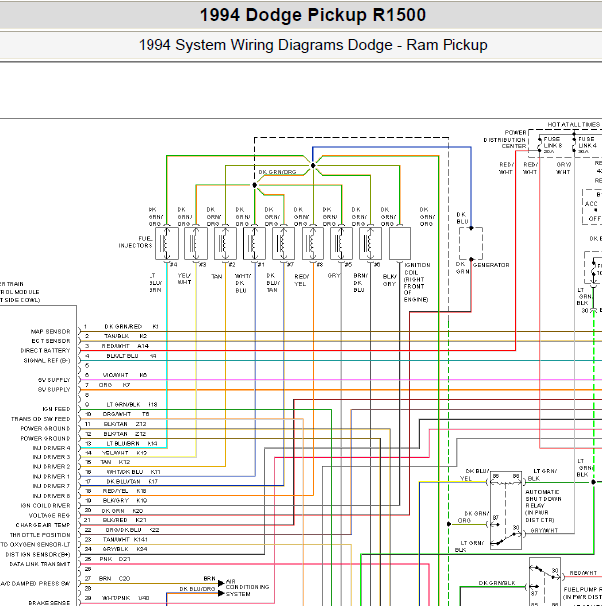Select the "FUEL INJECTORS" label
This screenshot has height=606, width=602.
point(136,242)
